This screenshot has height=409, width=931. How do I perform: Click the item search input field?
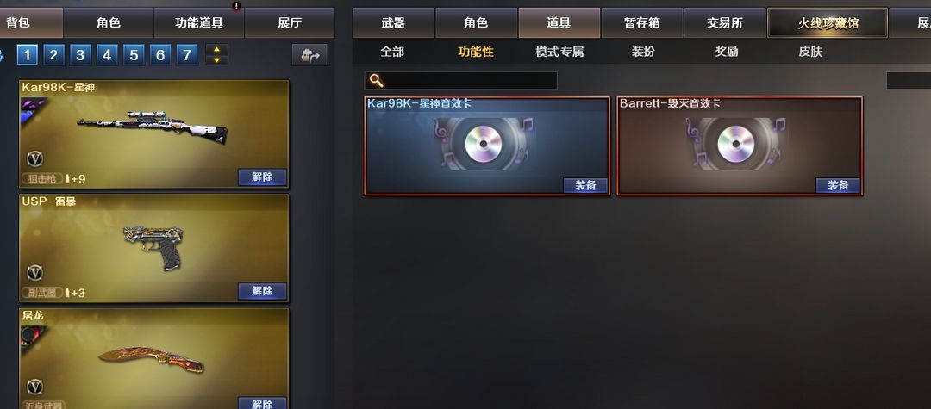(460, 81)
